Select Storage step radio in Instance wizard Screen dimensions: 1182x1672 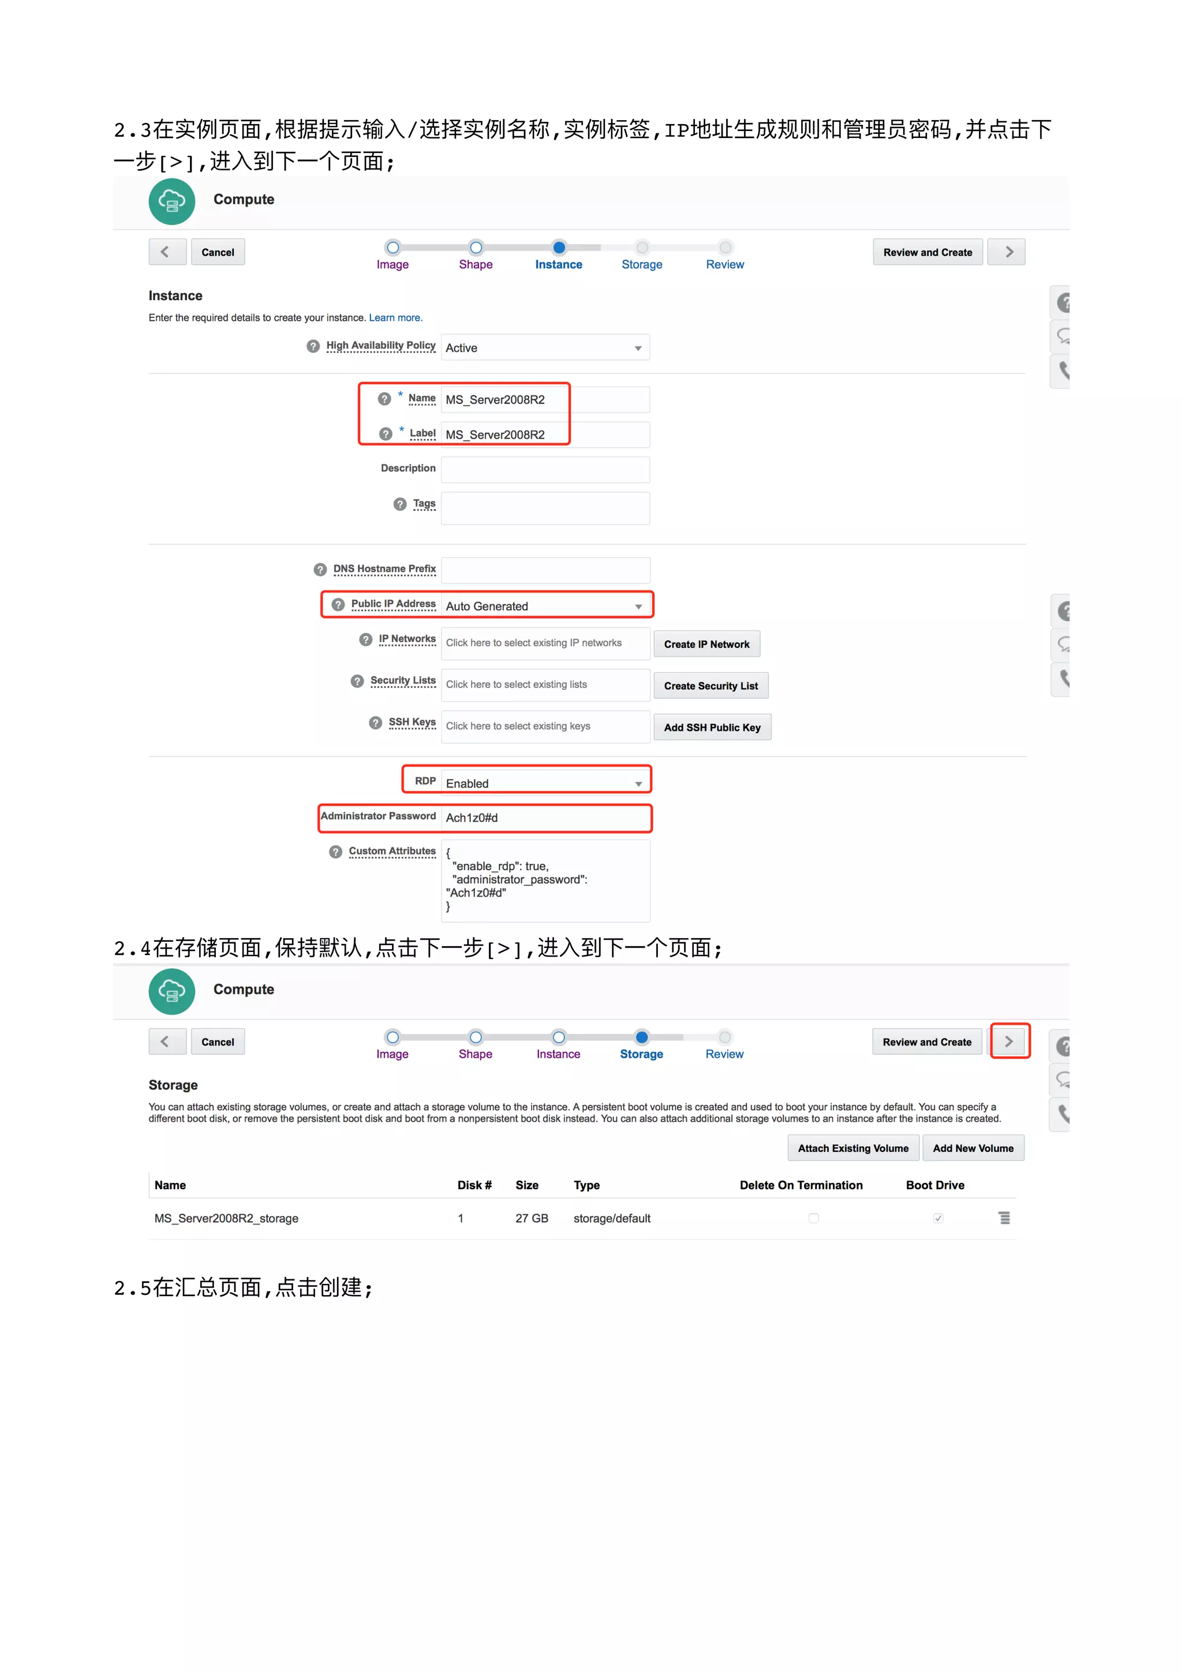click(642, 248)
